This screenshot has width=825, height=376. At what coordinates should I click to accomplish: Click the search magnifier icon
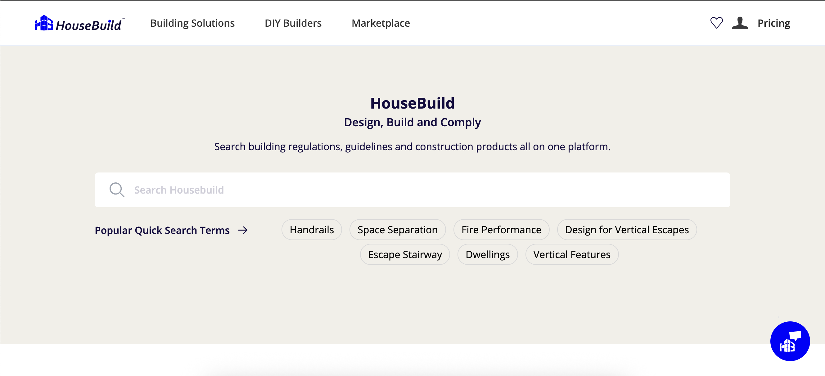tap(117, 190)
